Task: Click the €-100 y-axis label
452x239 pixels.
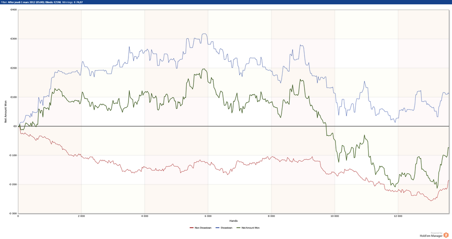Action: [13, 155]
